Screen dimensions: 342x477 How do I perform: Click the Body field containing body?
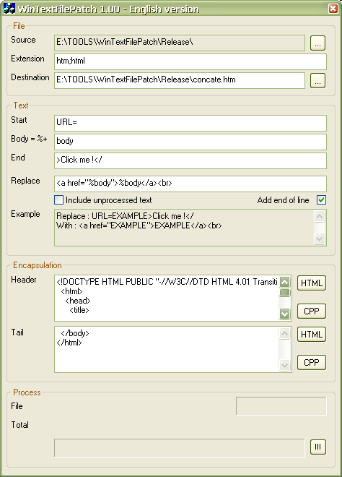click(x=190, y=142)
